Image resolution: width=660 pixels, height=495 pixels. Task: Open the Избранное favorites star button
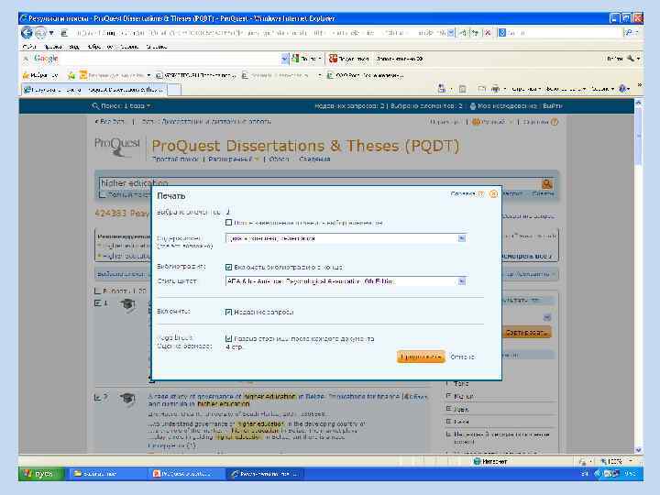click(x=40, y=75)
